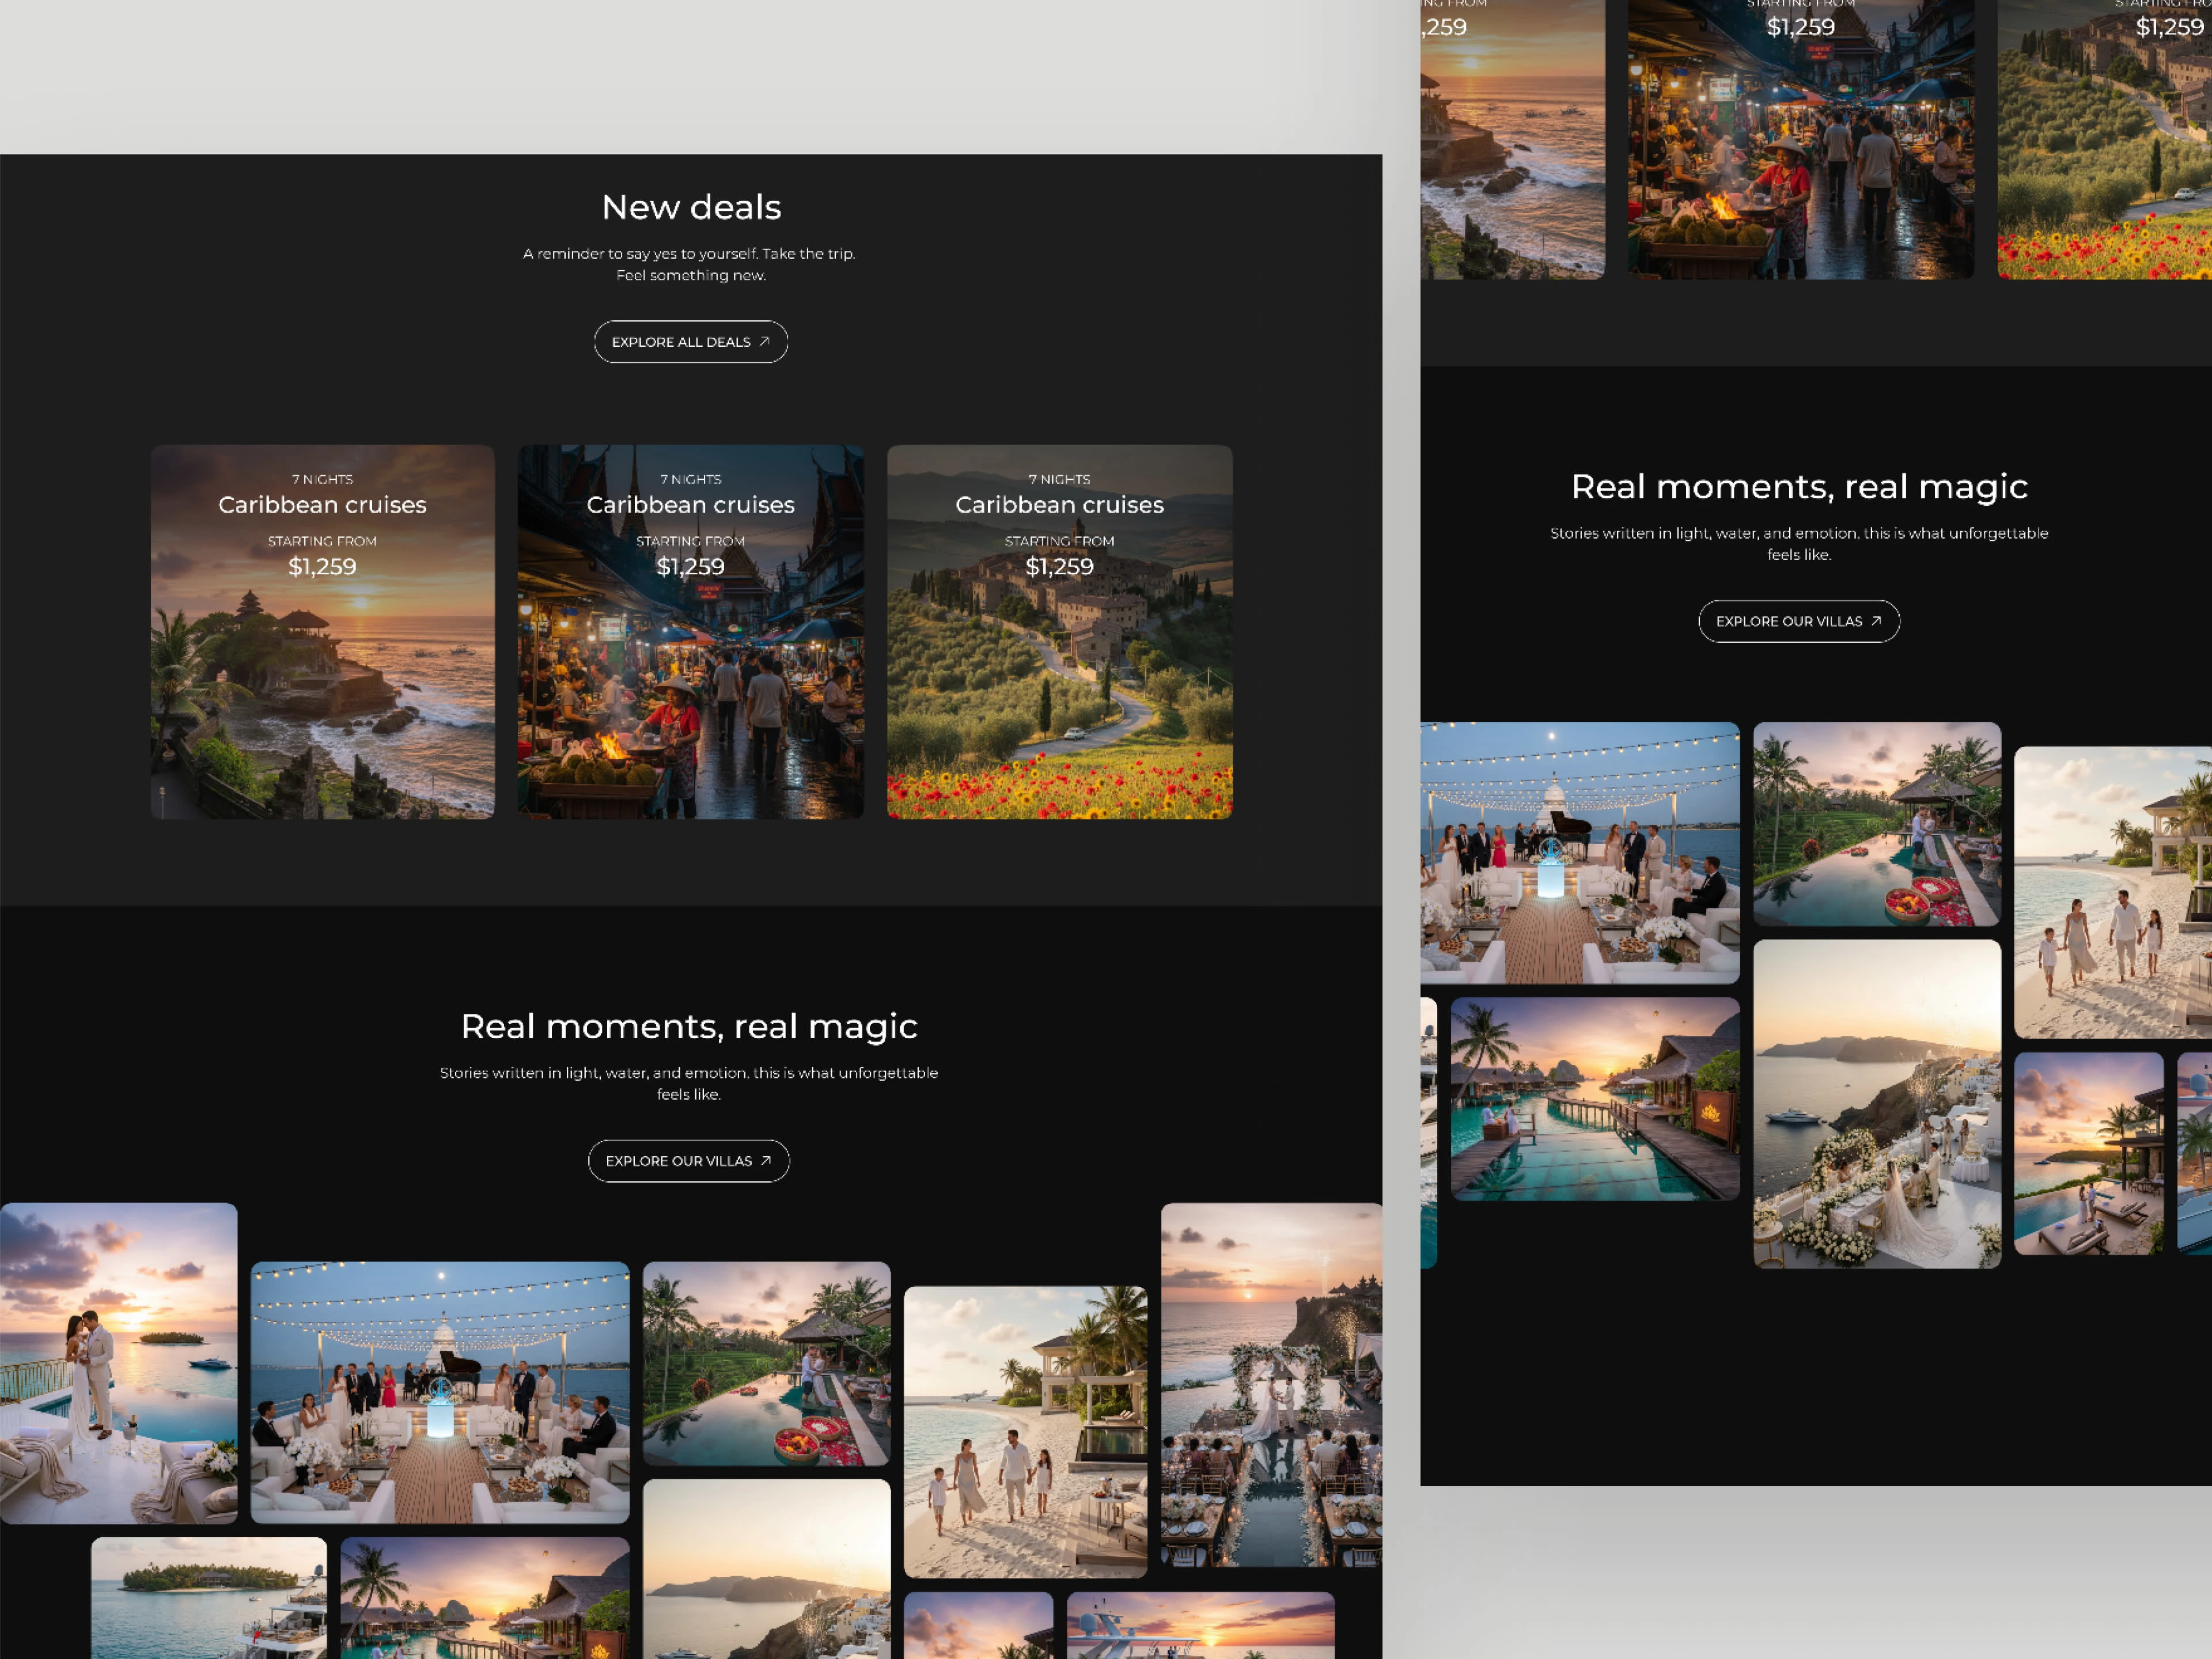
Task: Click the Explore All Deals button
Action: click(690, 342)
